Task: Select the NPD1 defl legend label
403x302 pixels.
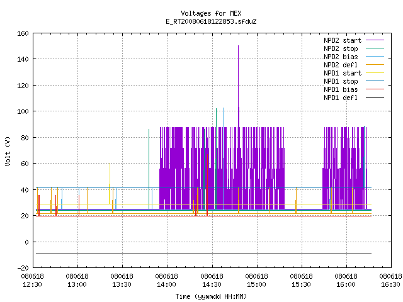Action: 341,98
